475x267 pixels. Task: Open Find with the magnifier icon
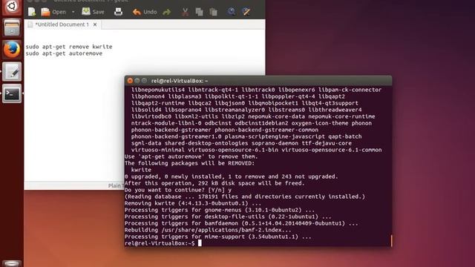[232, 12]
